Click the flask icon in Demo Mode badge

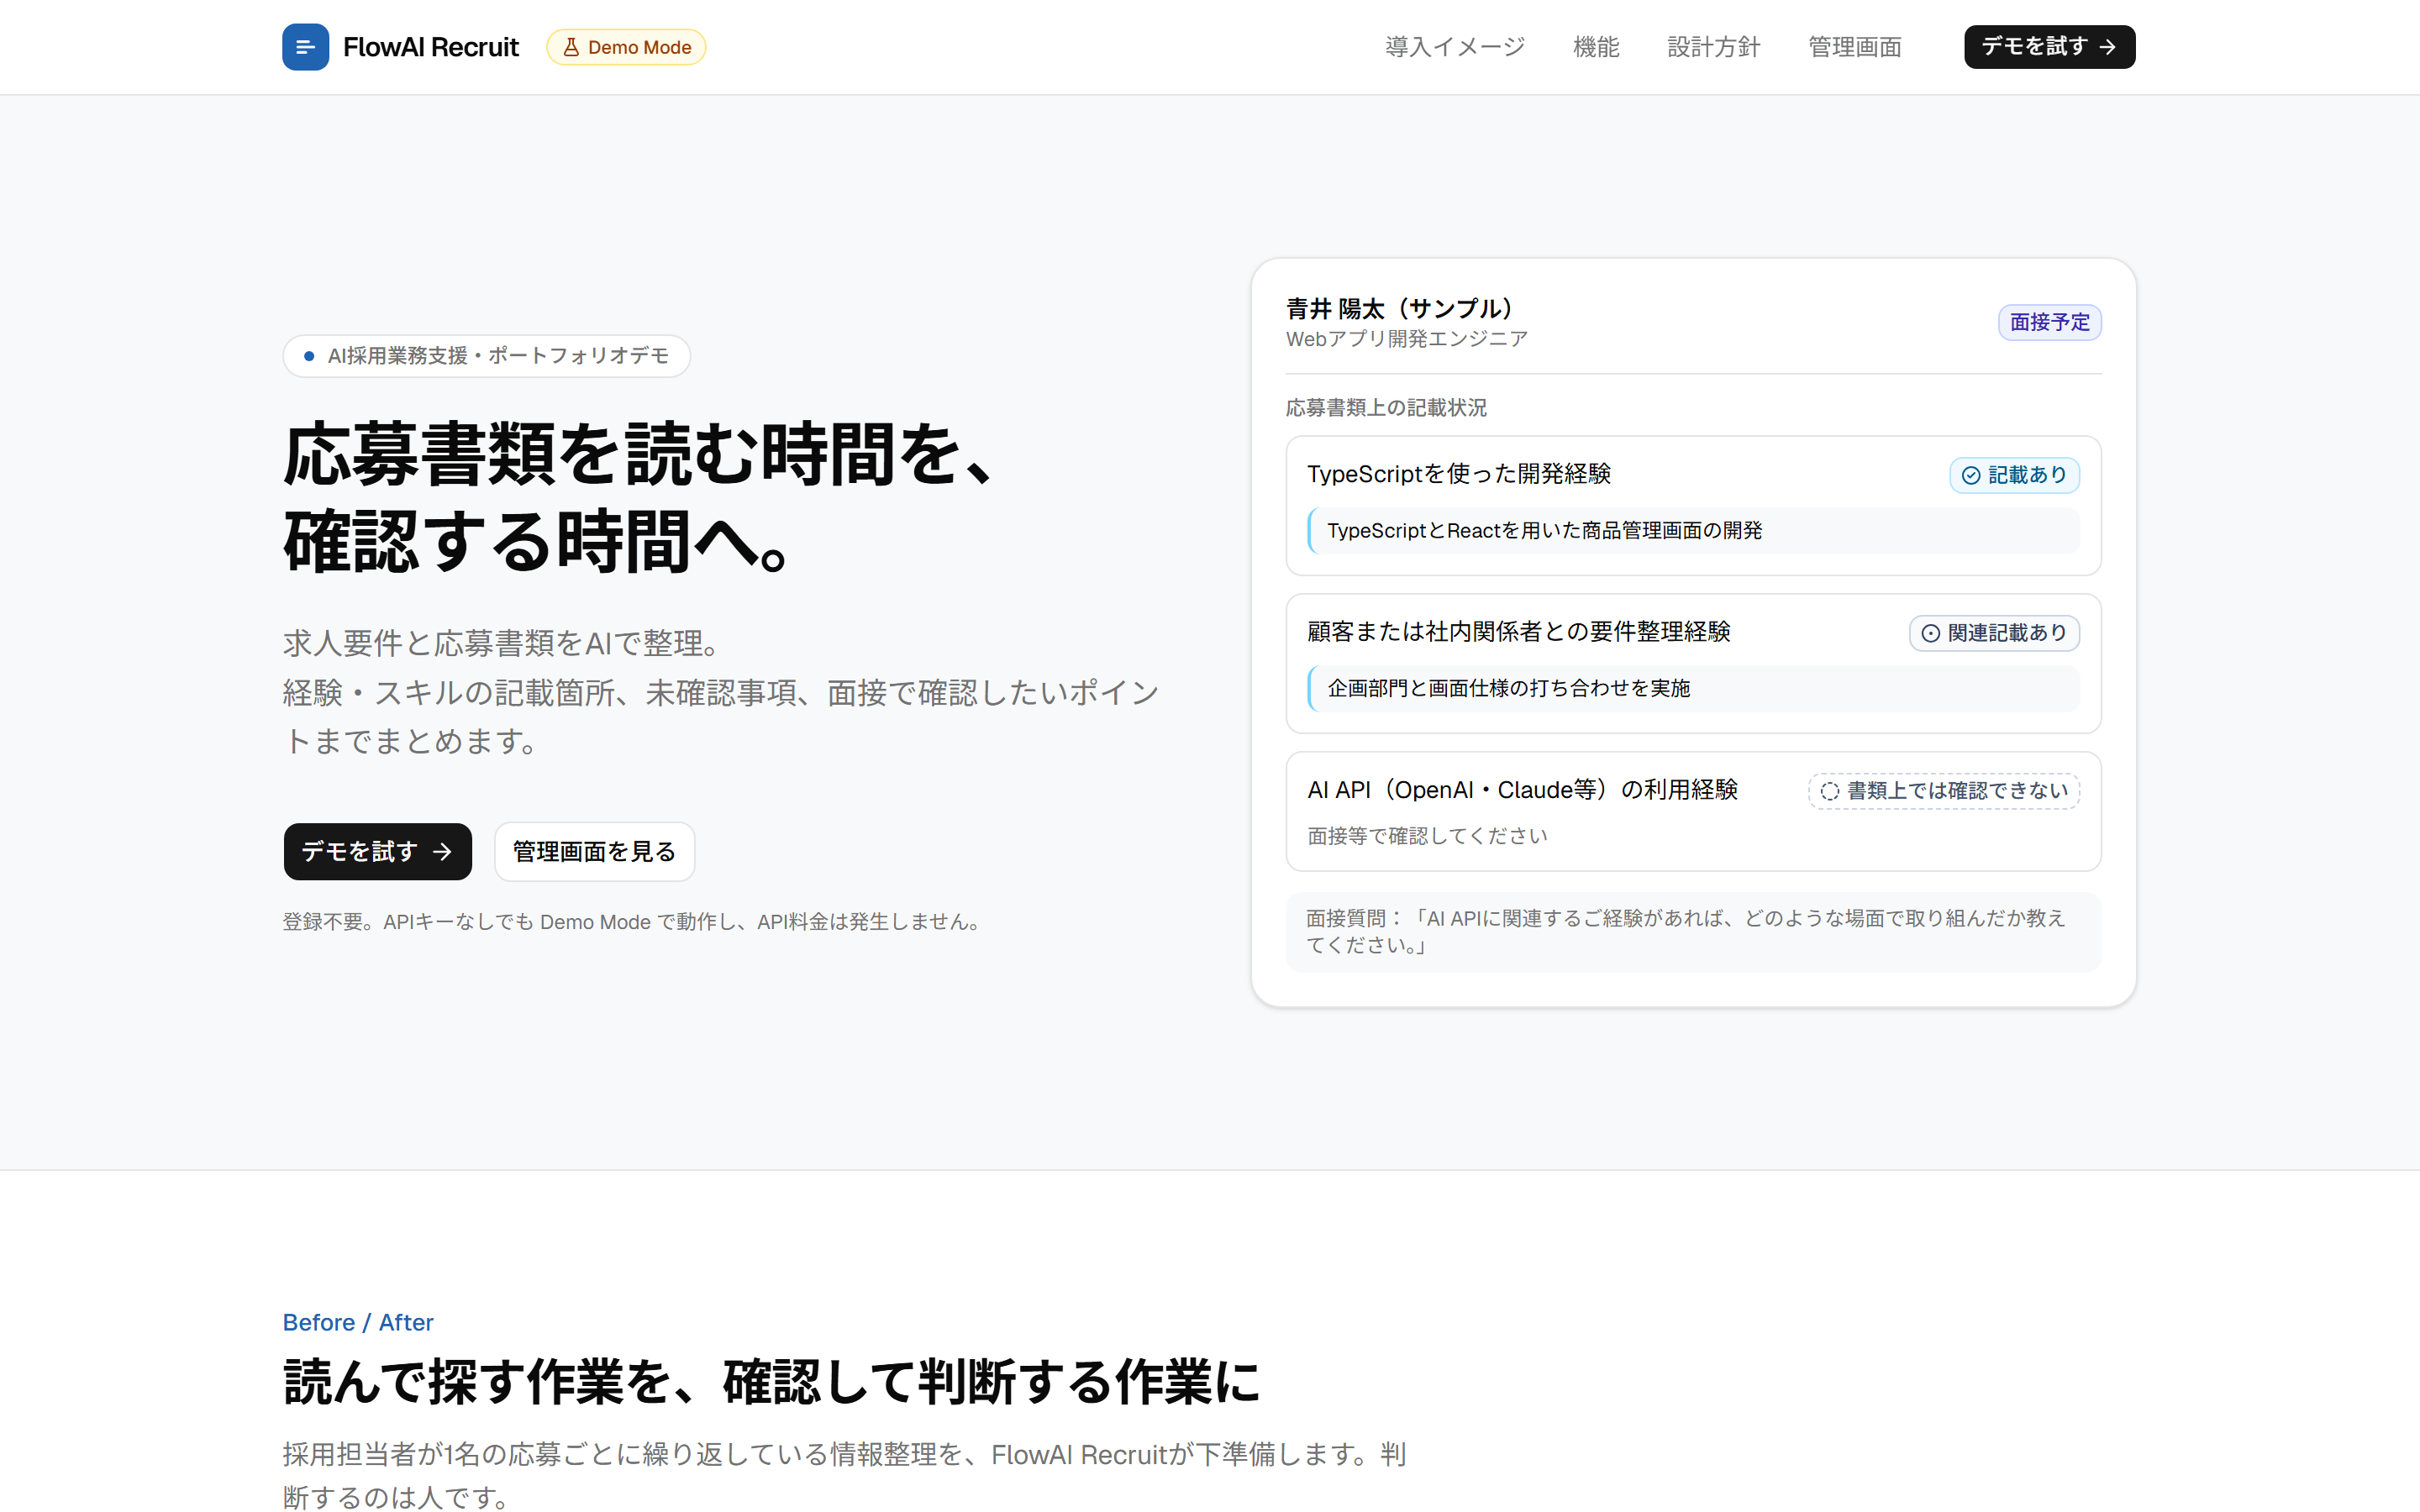click(571, 47)
